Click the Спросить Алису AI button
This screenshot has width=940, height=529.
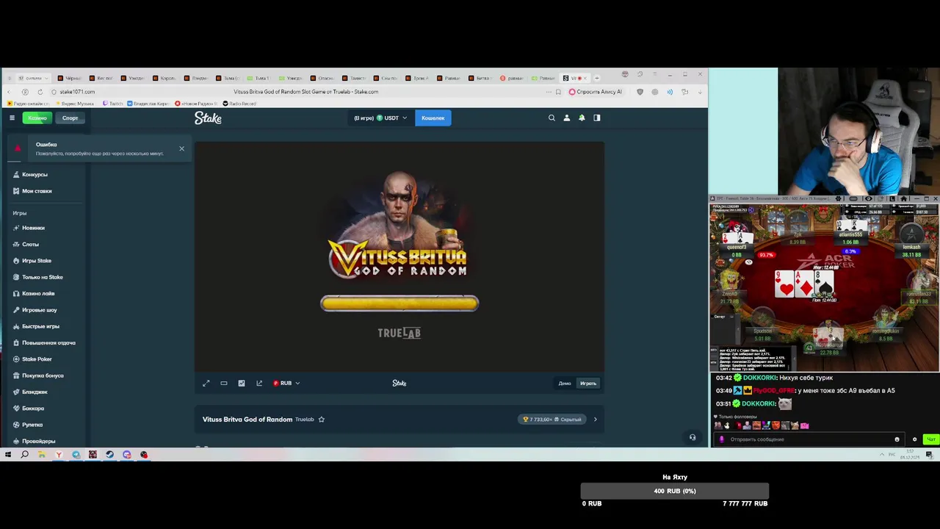pyautogui.click(x=596, y=92)
